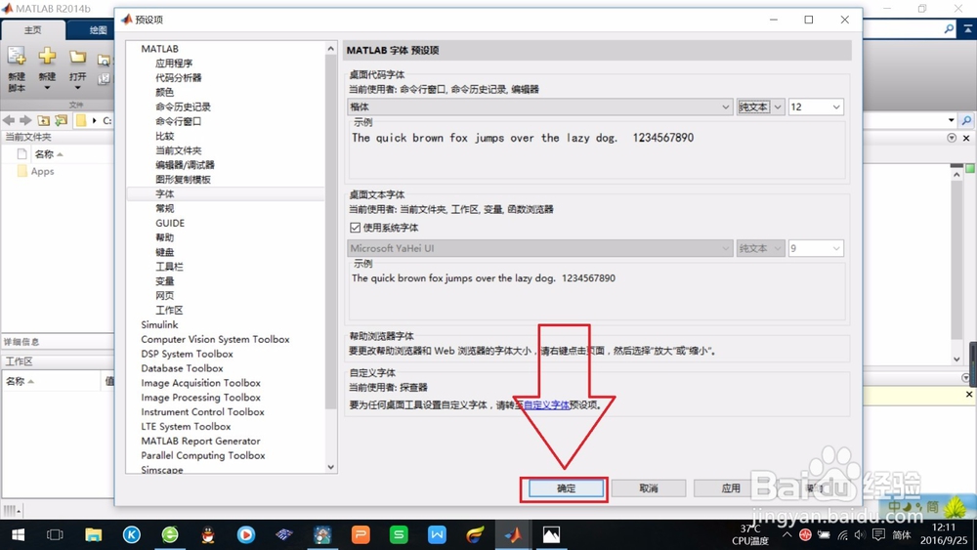This screenshot has height=550, width=977.
Task: Click the New Script icon in MATLAB toolbar
Action: (x=17, y=57)
